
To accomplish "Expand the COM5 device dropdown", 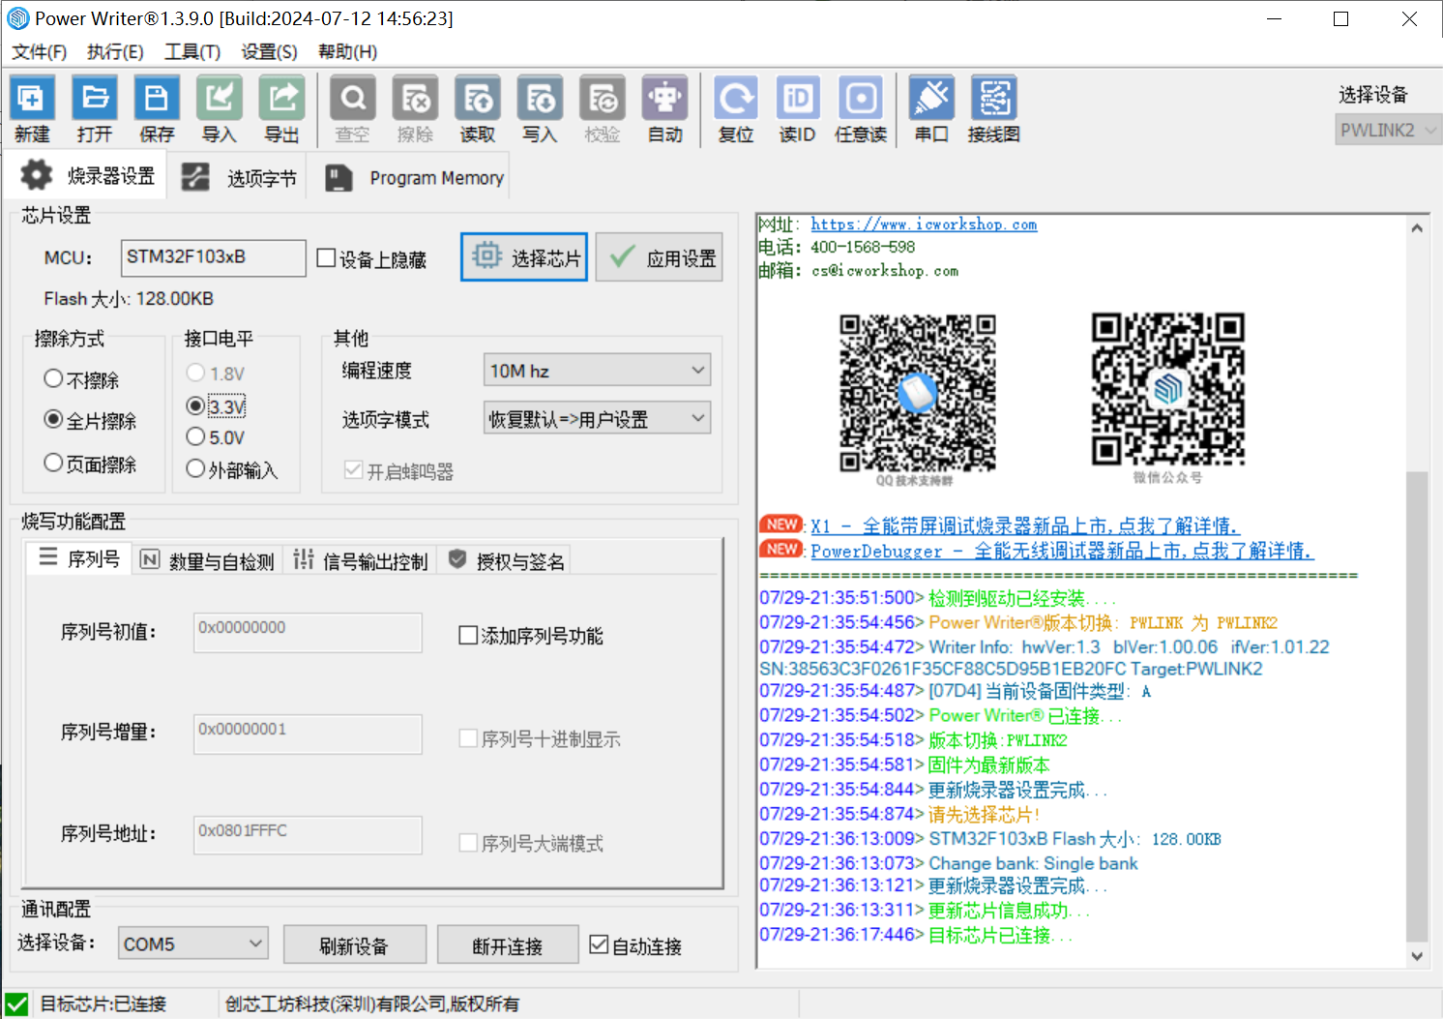I will (192, 944).
